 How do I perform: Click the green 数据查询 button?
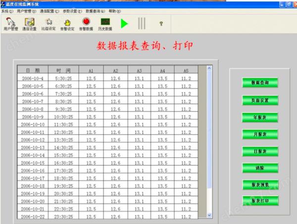260,83
